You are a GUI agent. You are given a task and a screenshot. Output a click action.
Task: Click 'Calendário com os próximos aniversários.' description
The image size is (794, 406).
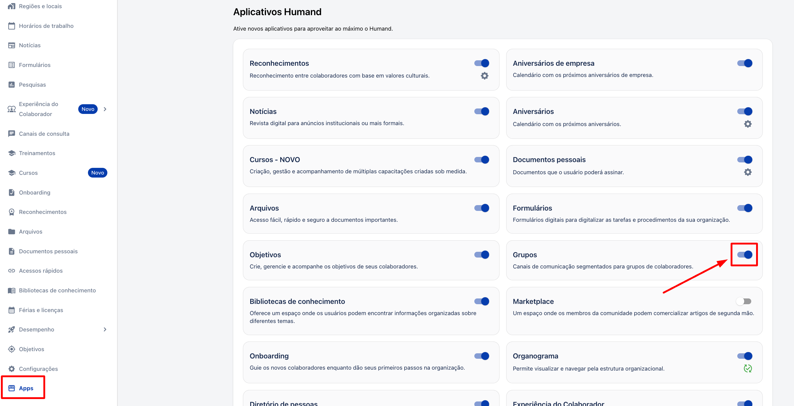(567, 124)
